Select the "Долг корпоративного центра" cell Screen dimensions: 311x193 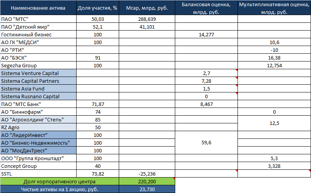tap(60, 181)
